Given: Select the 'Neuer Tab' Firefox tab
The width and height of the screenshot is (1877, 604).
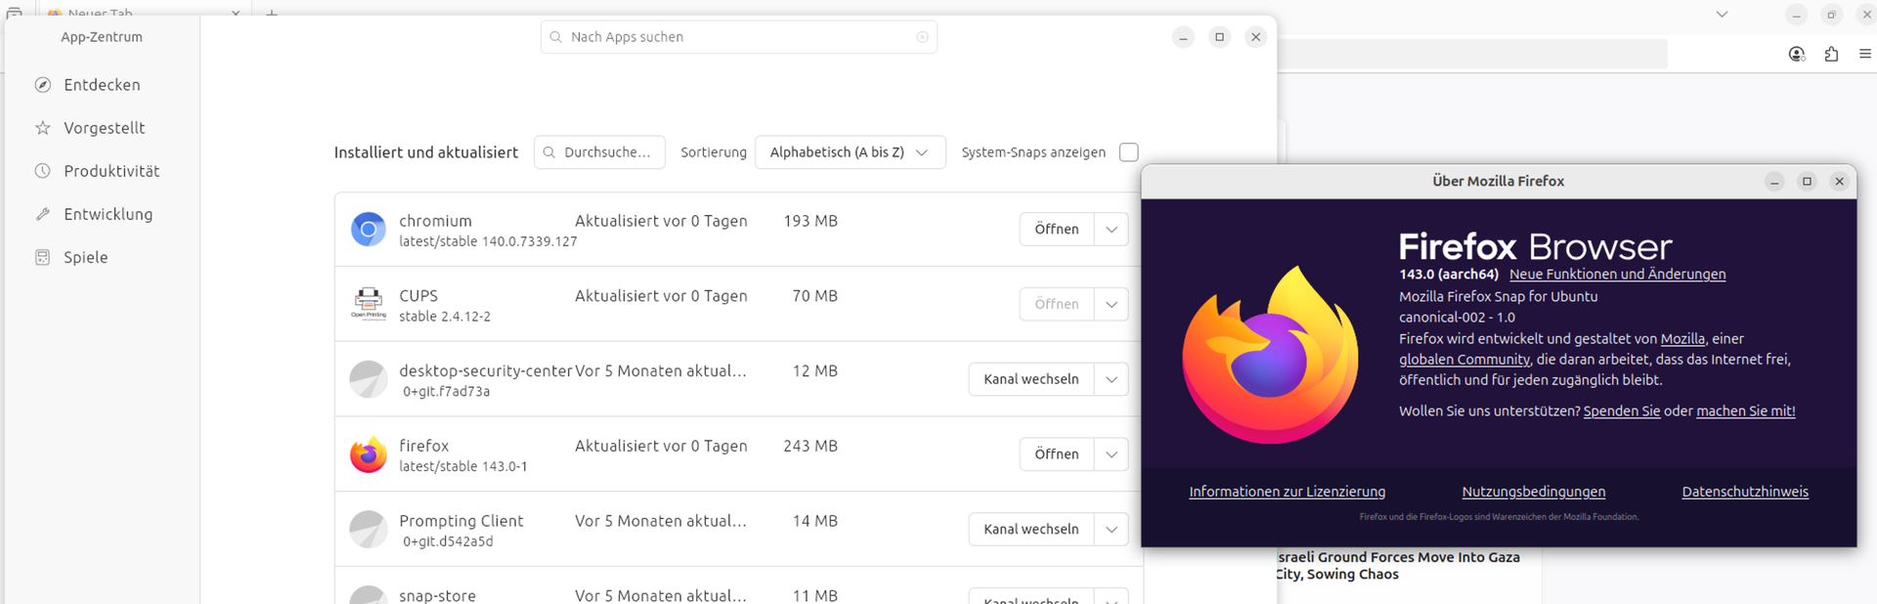Looking at the screenshot, I should 142,11.
